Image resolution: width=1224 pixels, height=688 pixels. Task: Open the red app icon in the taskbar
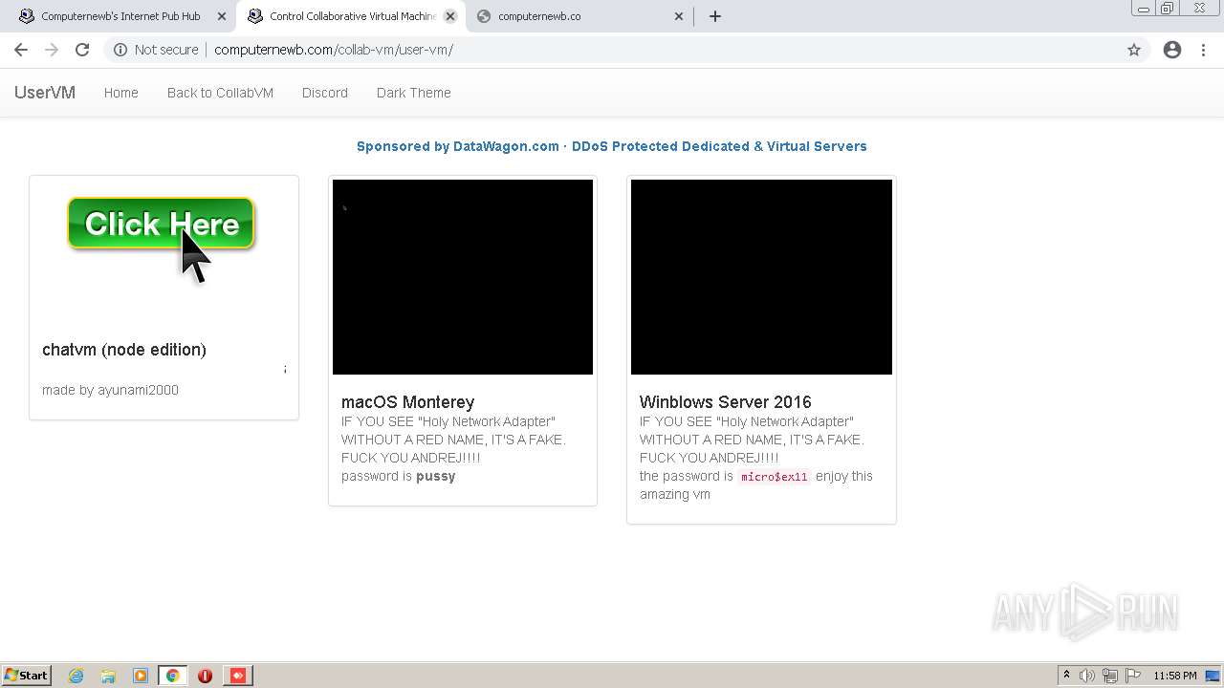(x=238, y=676)
